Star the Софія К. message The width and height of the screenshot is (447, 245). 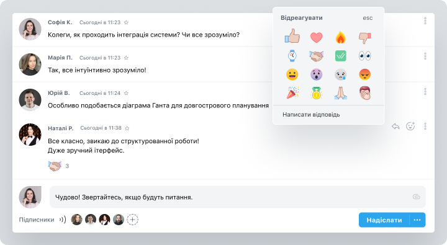(126, 22)
